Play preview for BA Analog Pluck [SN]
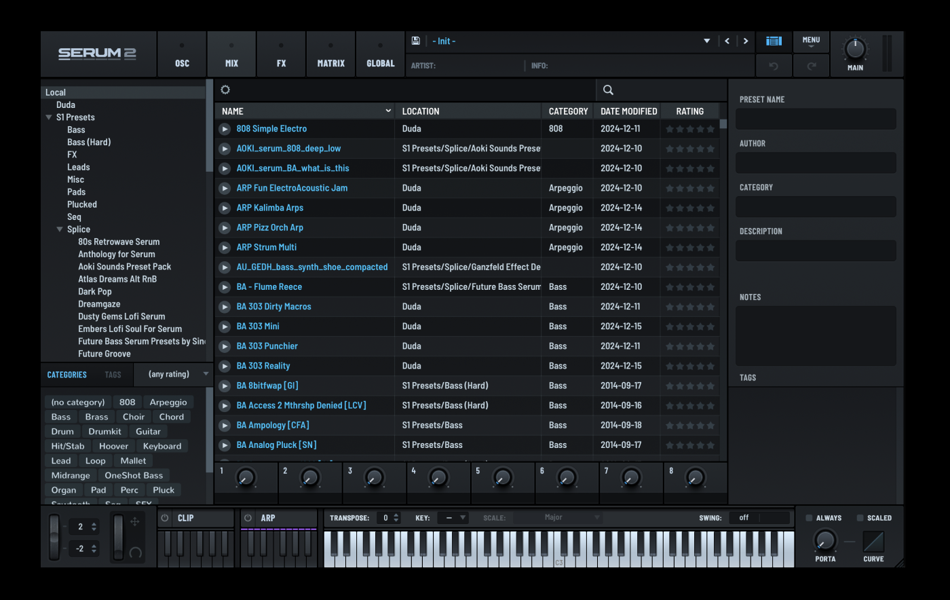The height and width of the screenshot is (600, 950). [x=225, y=445]
